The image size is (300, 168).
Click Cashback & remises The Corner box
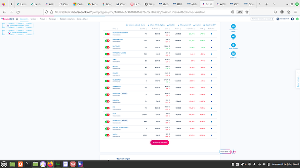(18, 26)
